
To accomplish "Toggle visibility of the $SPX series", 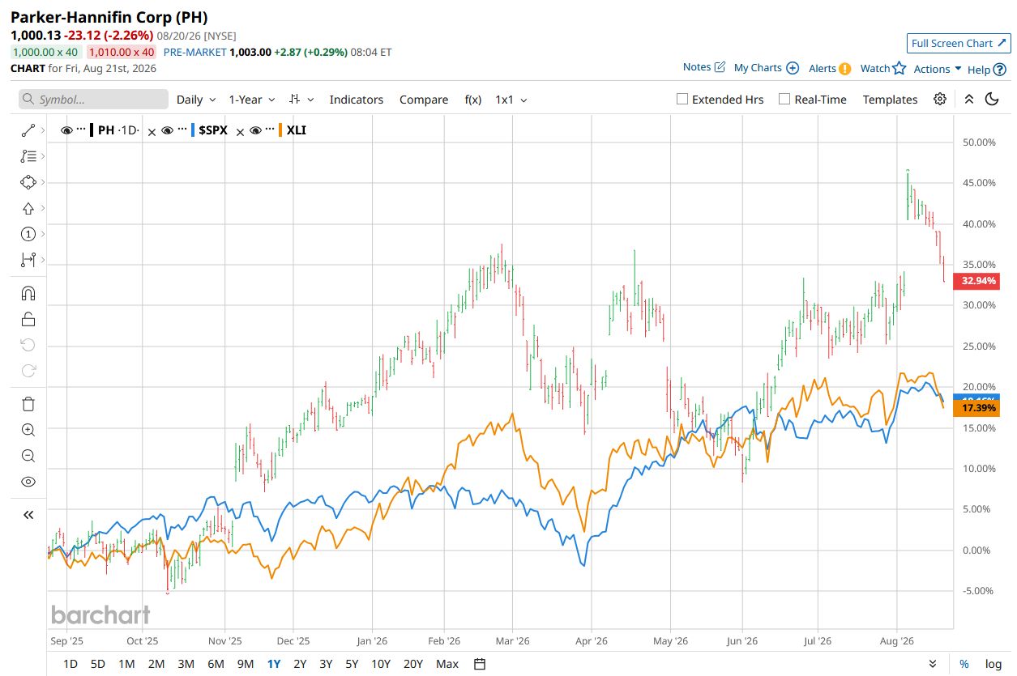I will [x=167, y=130].
